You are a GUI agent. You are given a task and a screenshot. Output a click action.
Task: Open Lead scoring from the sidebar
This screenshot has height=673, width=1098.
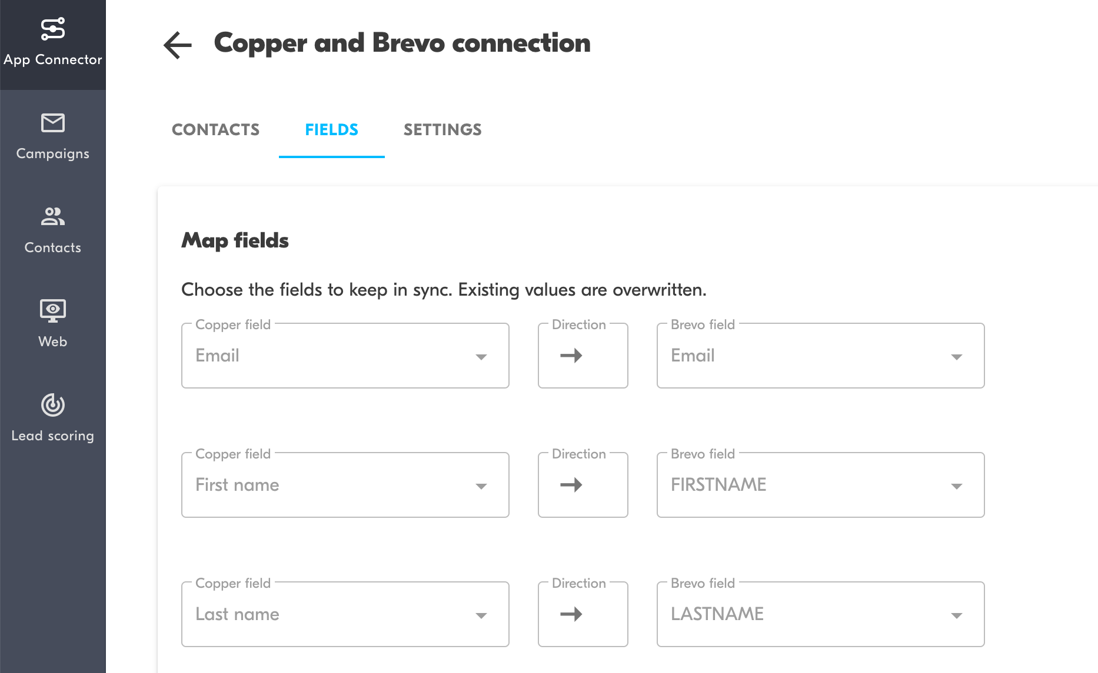tap(52, 417)
